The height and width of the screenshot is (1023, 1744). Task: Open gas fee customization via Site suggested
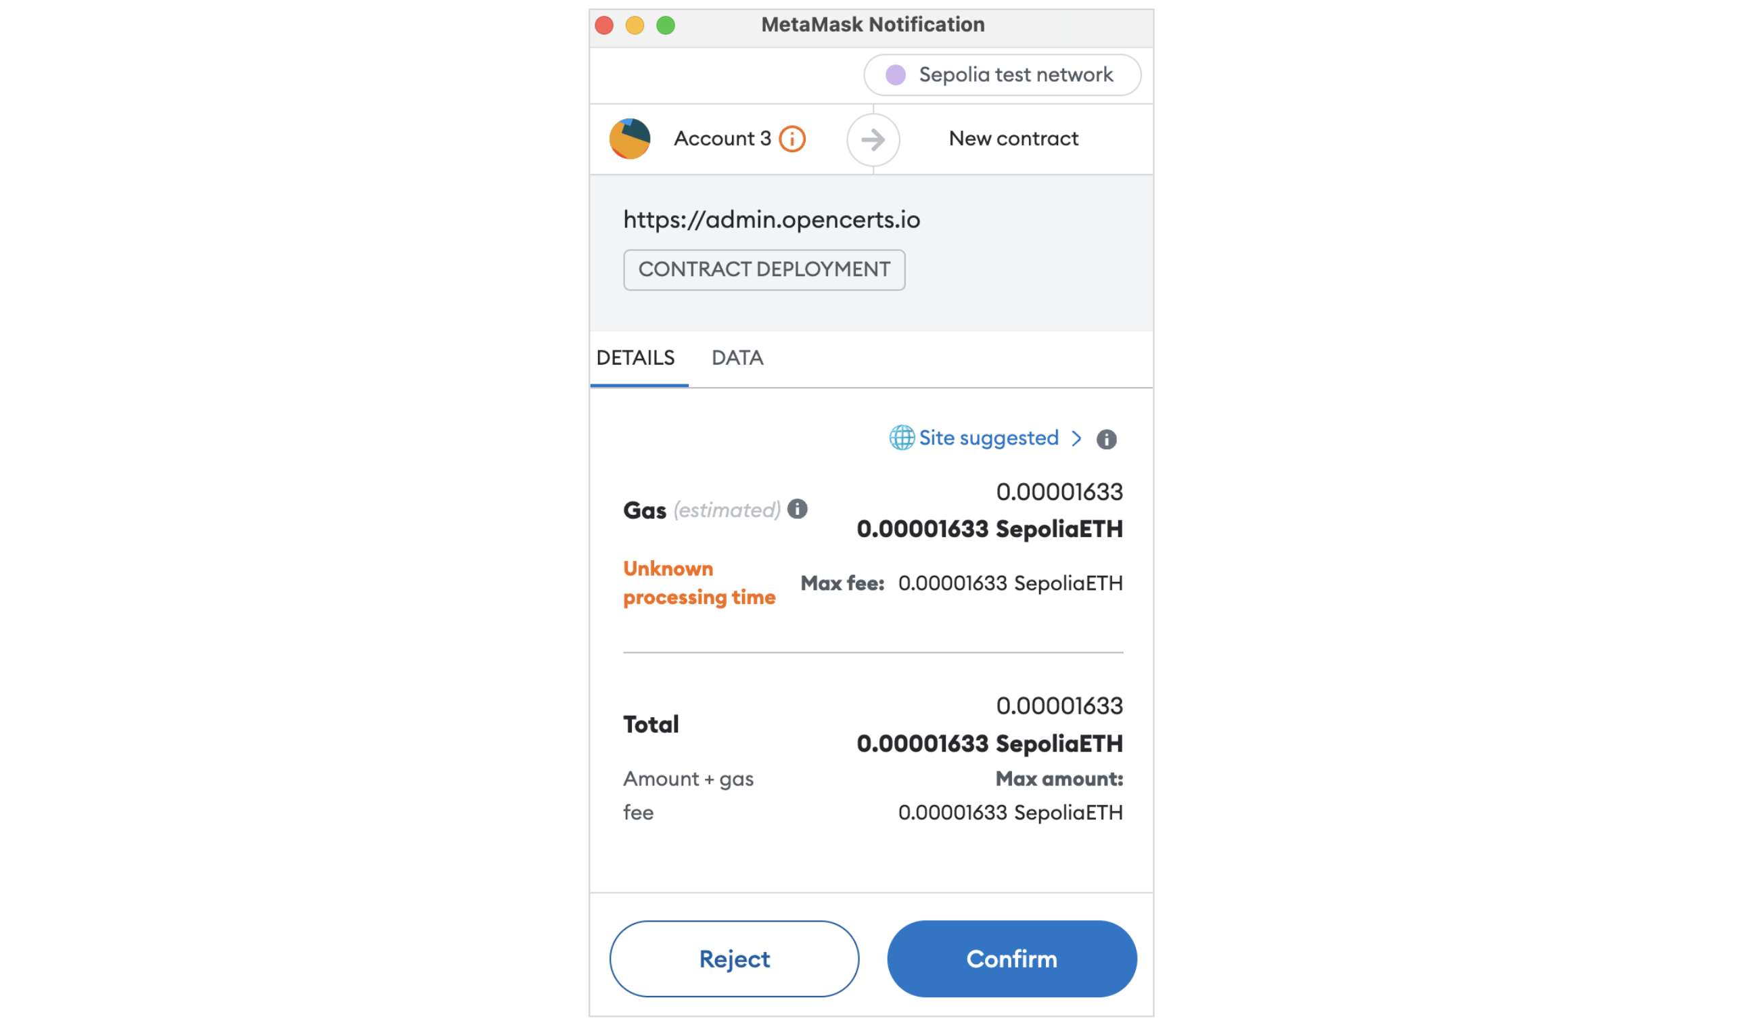click(x=988, y=438)
